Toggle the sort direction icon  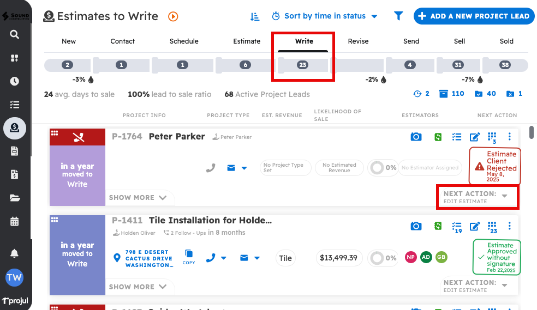(x=255, y=16)
